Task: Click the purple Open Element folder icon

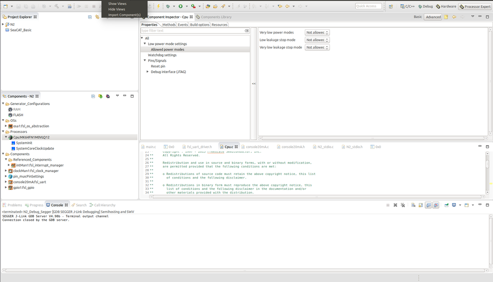Action: point(208,6)
